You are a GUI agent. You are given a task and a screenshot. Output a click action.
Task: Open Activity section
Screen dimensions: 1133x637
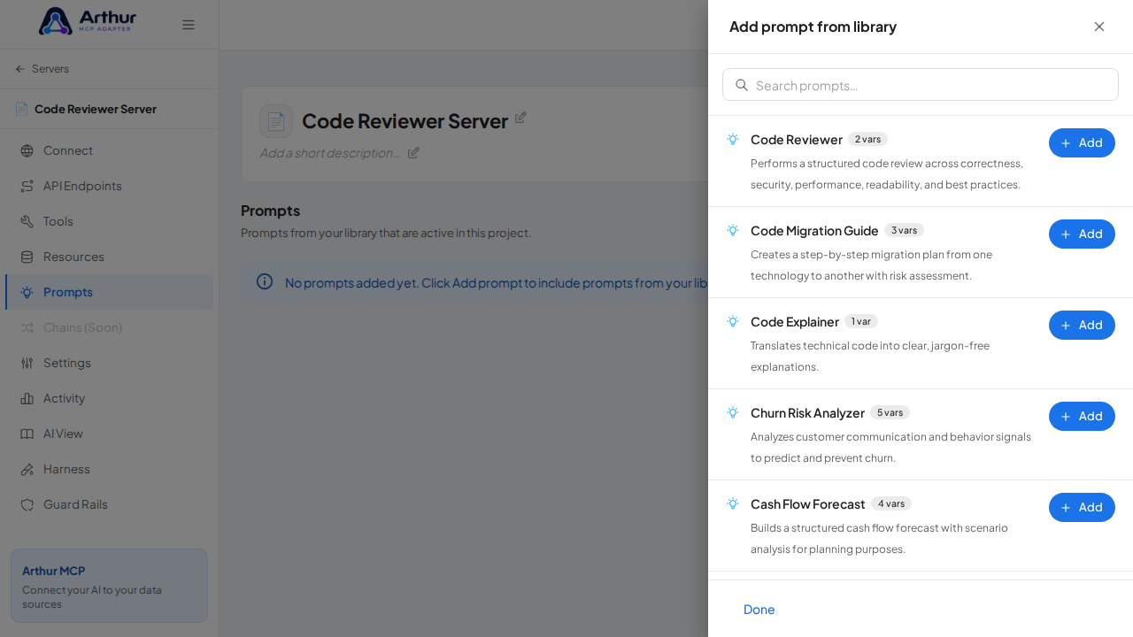[x=109, y=398]
